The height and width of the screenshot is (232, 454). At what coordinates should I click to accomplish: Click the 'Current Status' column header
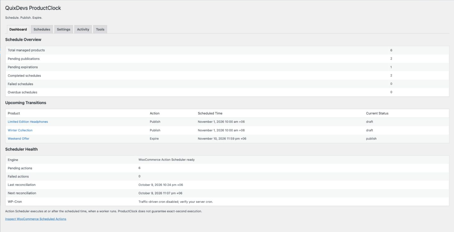pyautogui.click(x=377, y=113)
